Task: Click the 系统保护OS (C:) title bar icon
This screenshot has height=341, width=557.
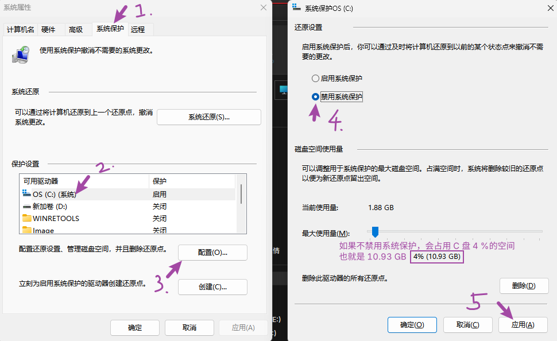Action: point(297,7)
